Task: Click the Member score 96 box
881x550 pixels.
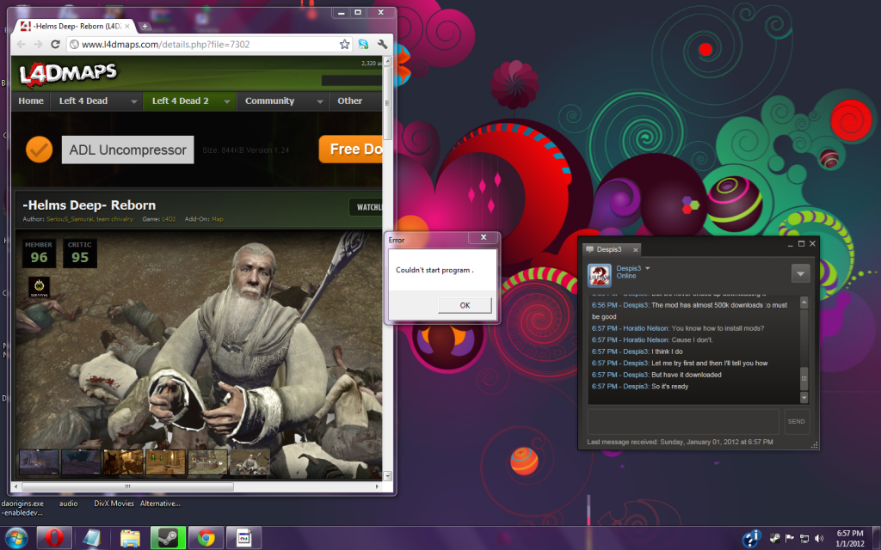Action: click(39, 254)
